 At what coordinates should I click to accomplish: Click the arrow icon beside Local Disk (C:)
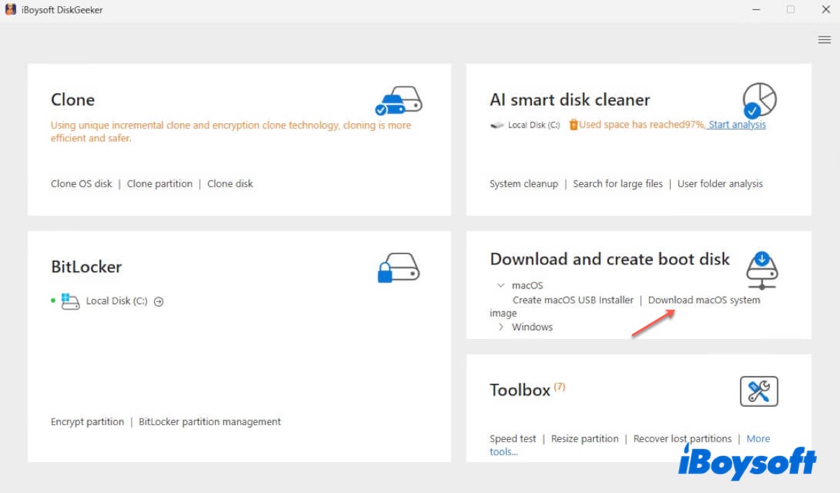(x=159, y=302)
